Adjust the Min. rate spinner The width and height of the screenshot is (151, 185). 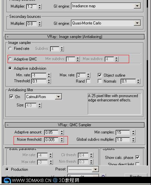pos(49,75)
